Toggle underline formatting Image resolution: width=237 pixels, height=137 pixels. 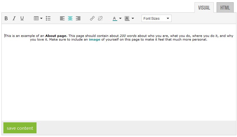(22, 18)
